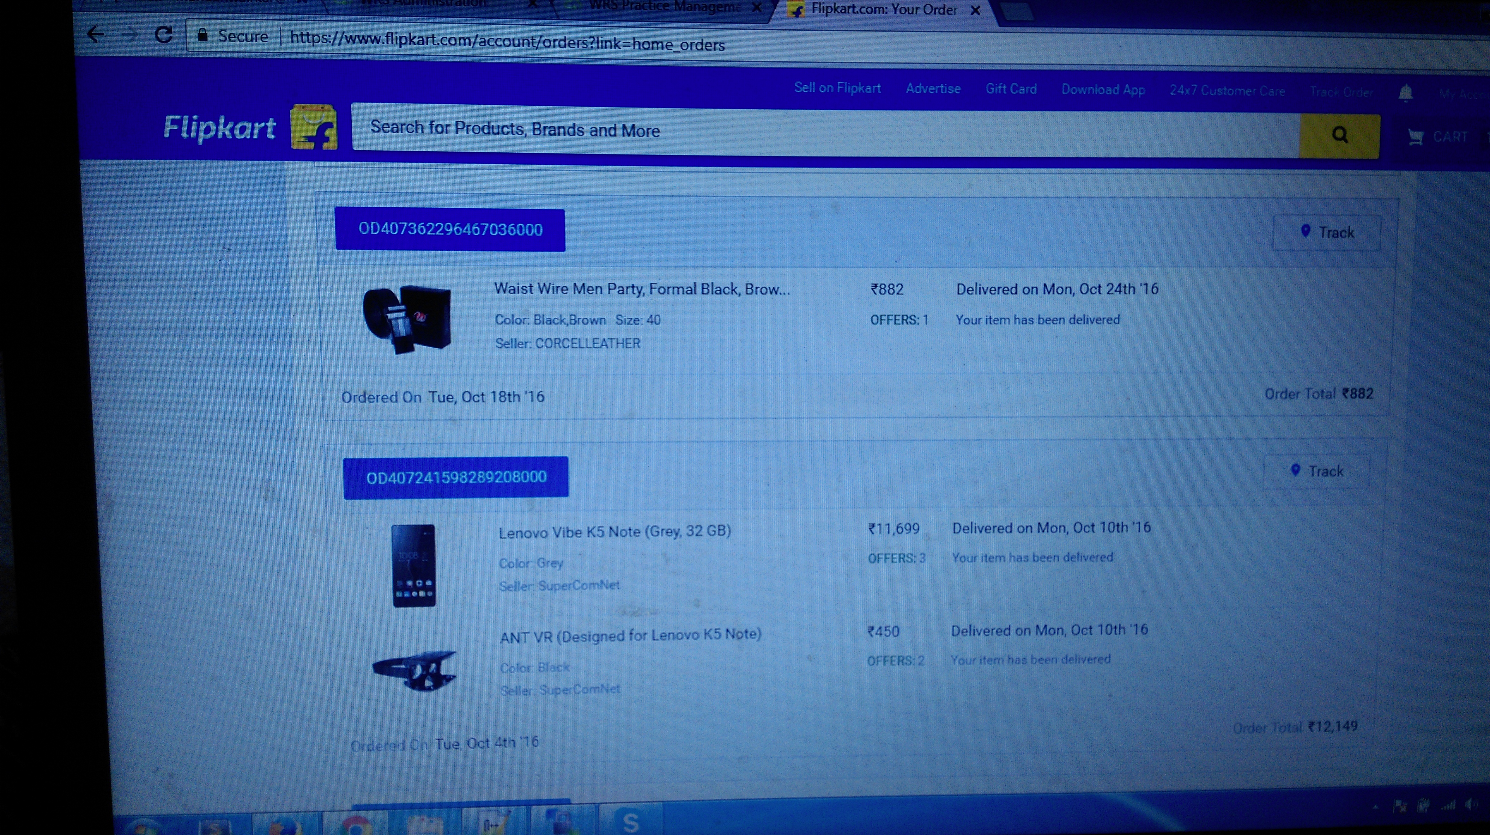Open the Track Order link
The image size is (1490, 835).
1341,92
